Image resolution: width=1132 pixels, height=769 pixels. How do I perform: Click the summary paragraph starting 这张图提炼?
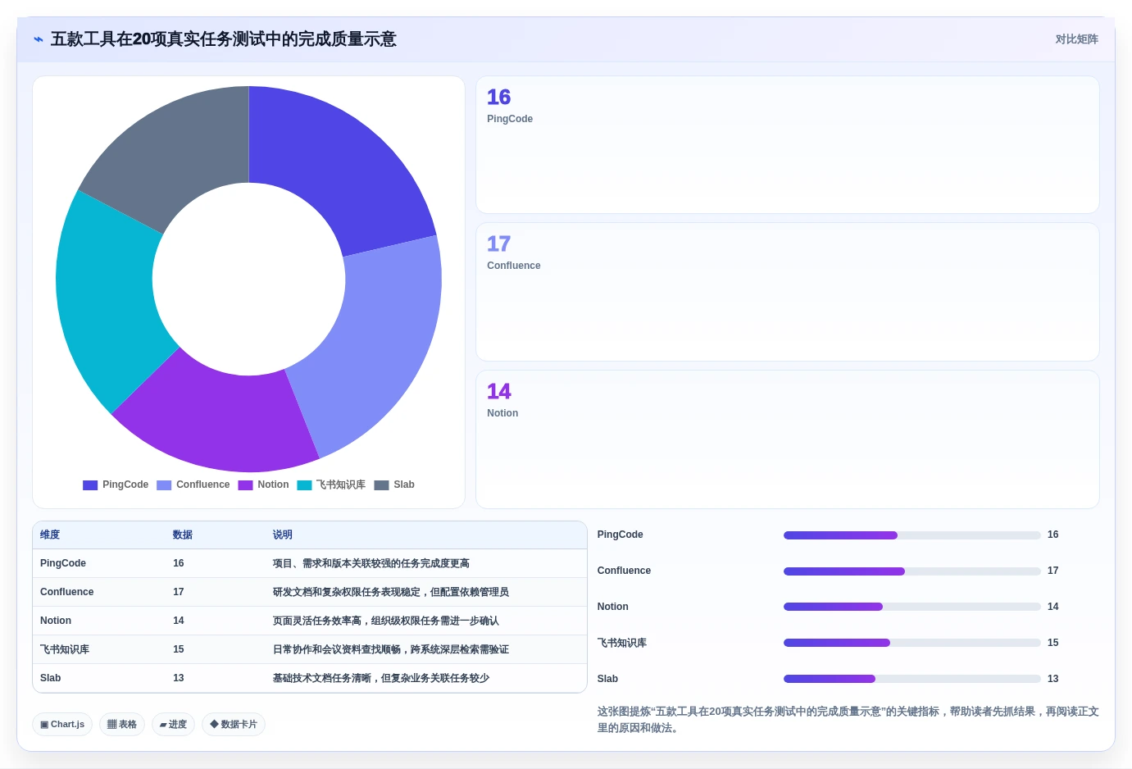(x=848, y=720)
